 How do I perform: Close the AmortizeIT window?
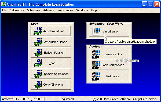pyautogui.click(x=157, y=4)
